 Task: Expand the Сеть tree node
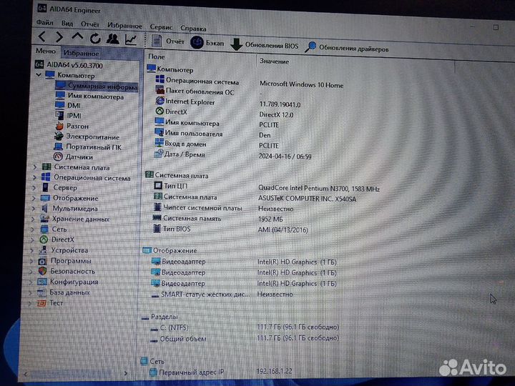point(32,229)
